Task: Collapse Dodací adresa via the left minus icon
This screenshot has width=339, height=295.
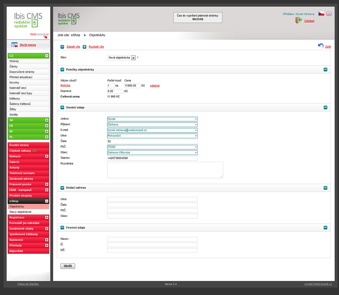Action: (x=62, y=188)
